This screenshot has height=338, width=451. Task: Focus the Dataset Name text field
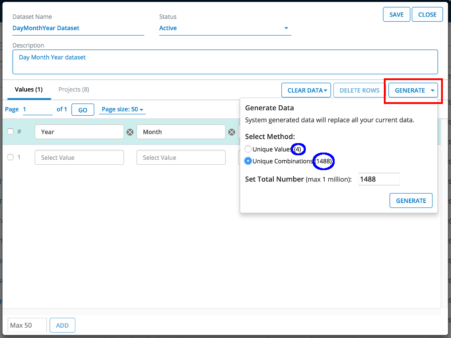pyautogui.click(x=78, y=28)
